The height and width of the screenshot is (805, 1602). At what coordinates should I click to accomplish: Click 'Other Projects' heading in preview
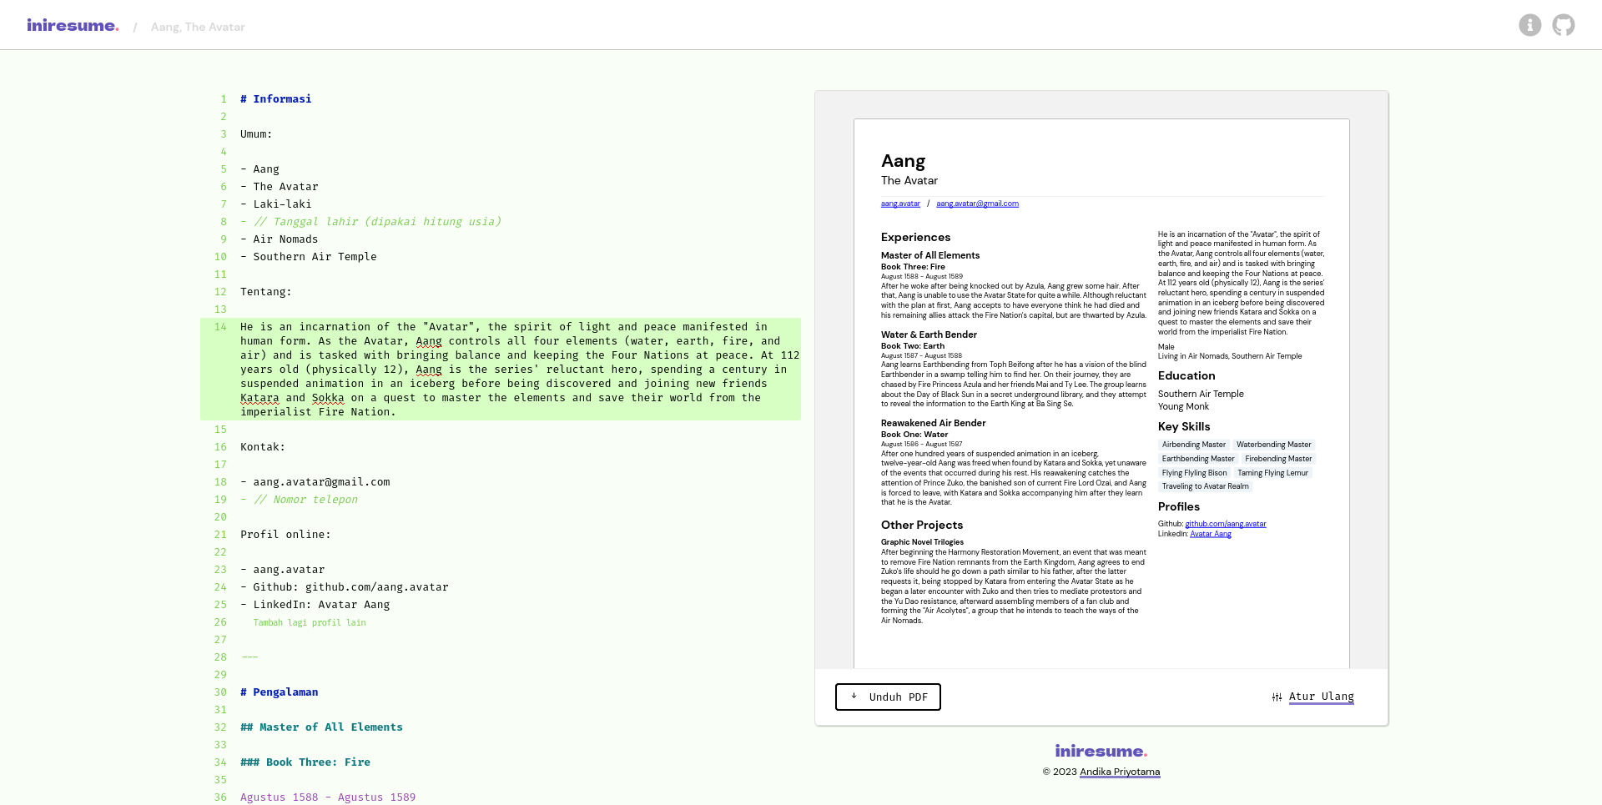922,526
